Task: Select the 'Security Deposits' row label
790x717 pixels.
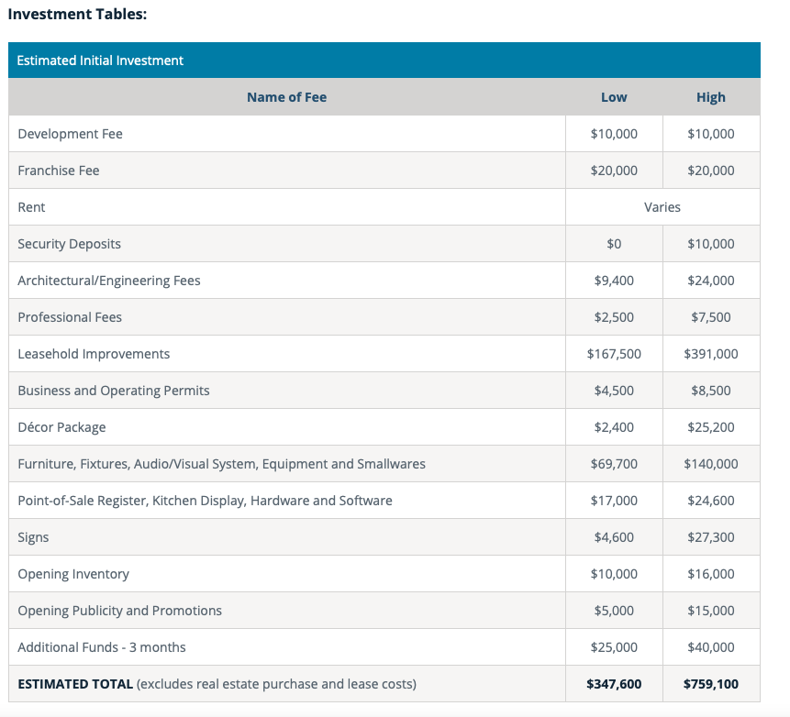Action: [x=69, y=244]
